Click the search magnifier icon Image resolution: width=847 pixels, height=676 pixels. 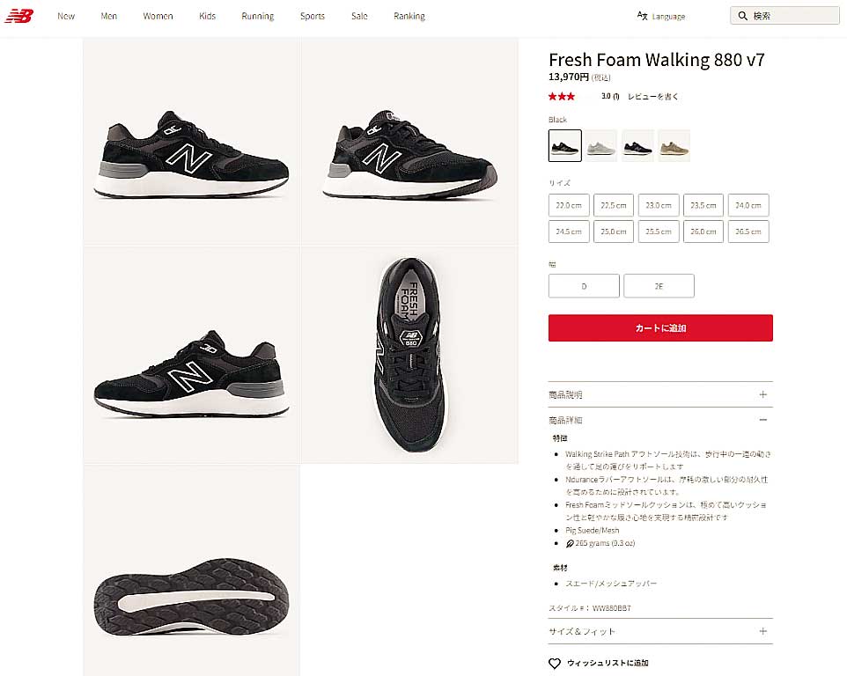pos(743,16)
